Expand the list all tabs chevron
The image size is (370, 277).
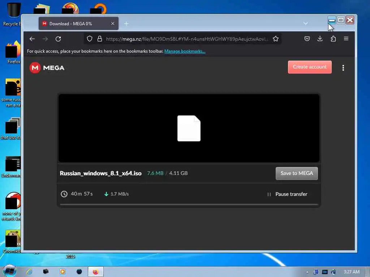pos(306,23)
